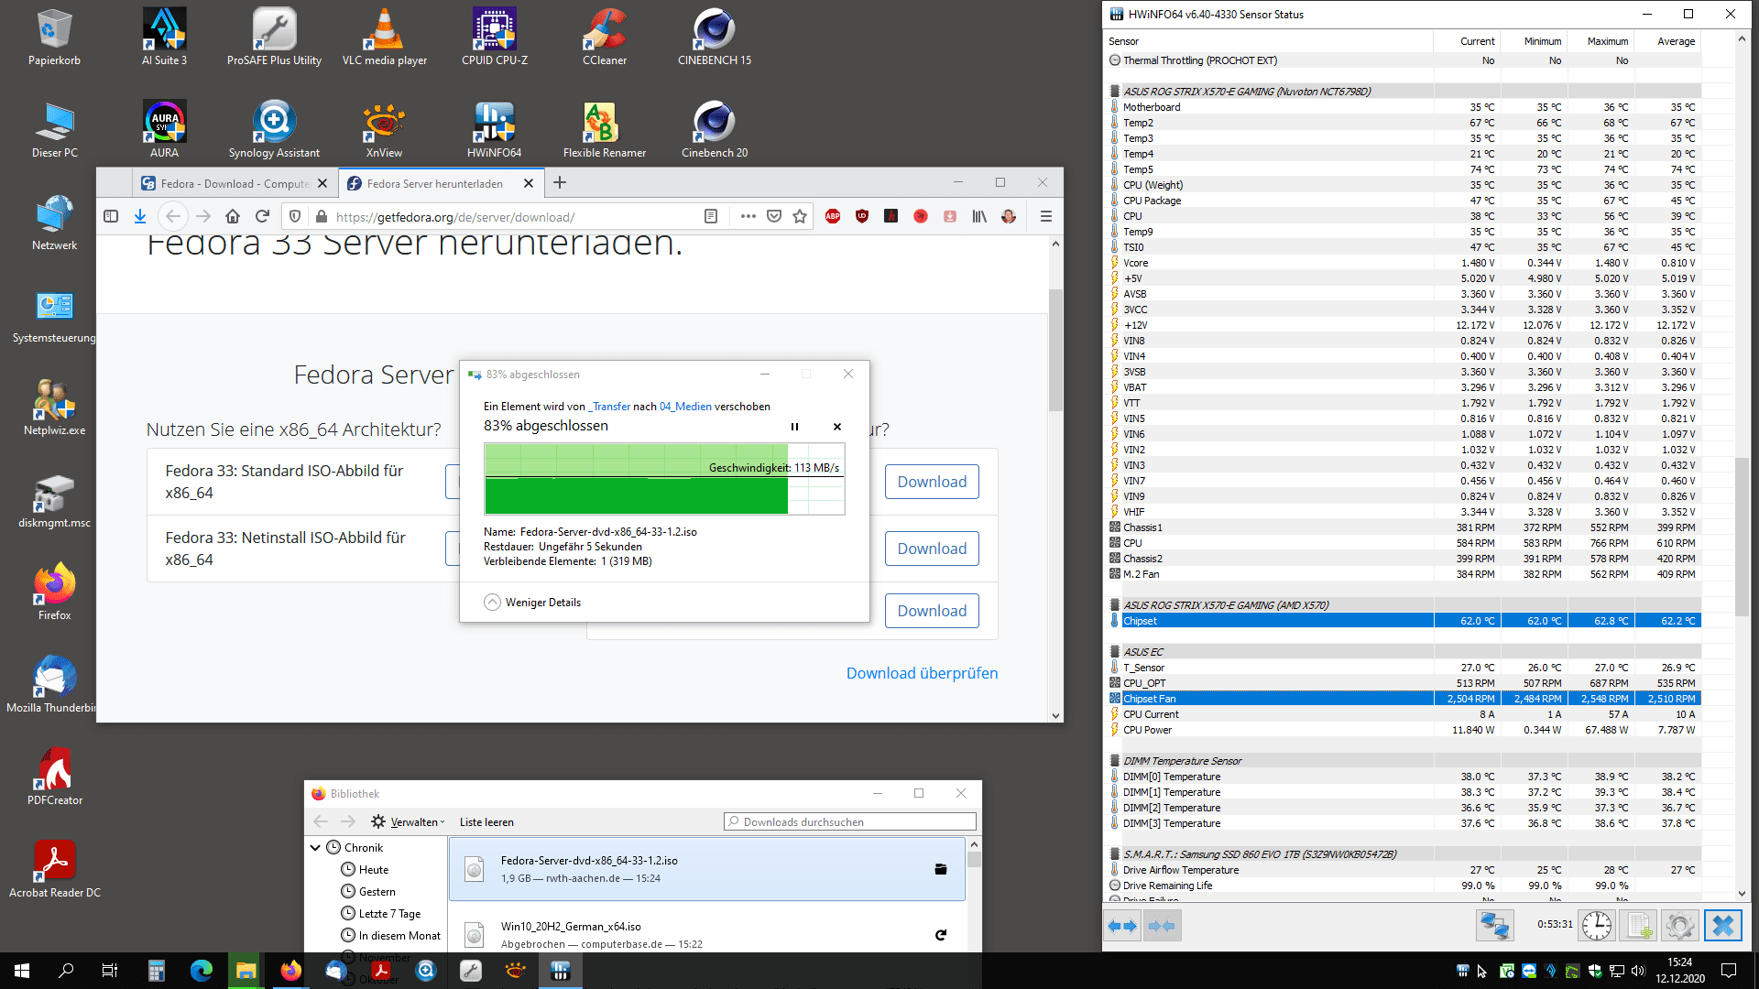This screenshot has width=1759, height=989.
Task: Go back in Firefox
Action: click(x=172, y=216)
